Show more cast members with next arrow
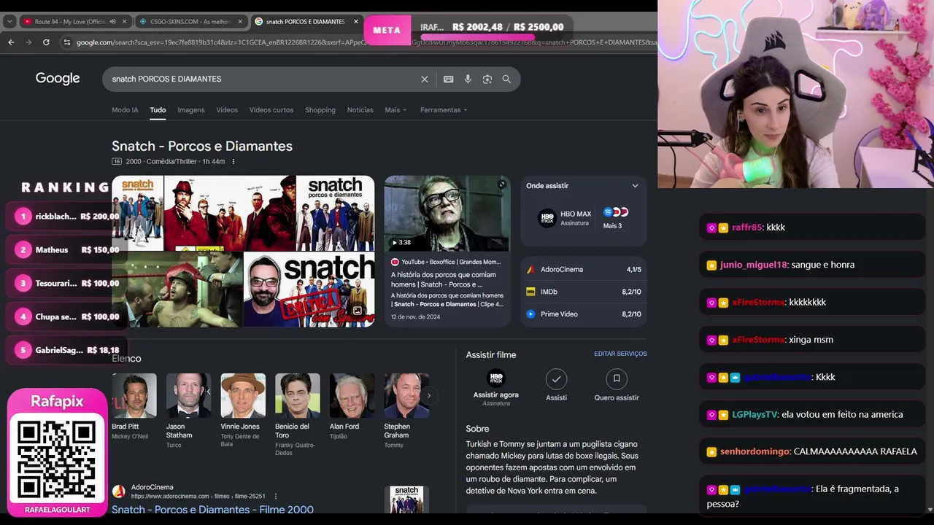 coord(429,395)
